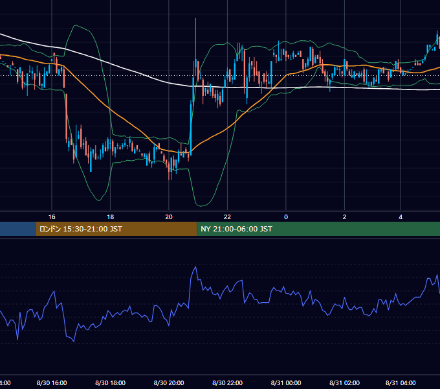Click the ロンドン 15:30-21:00 JST session bar
This screenshot has height=389, width=440.
pyautogui.click(x=116, y=229)
